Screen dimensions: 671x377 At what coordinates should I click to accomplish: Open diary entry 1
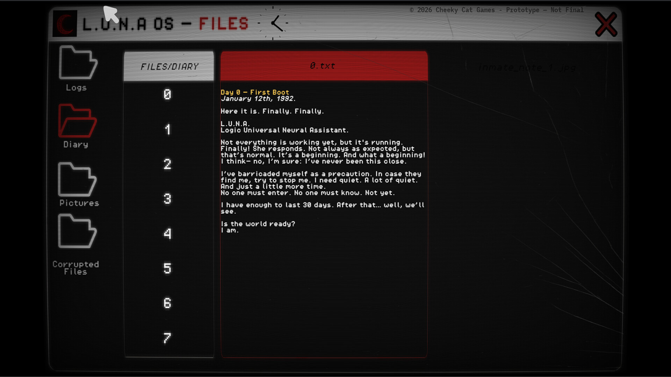pos(168,130)
